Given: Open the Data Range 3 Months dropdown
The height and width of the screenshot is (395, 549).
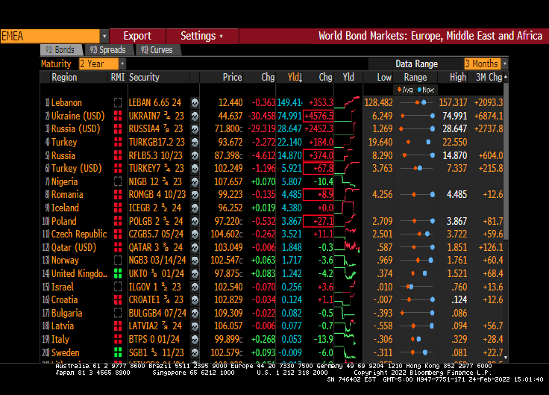Looking at the screenshot, I should [505, 64].
